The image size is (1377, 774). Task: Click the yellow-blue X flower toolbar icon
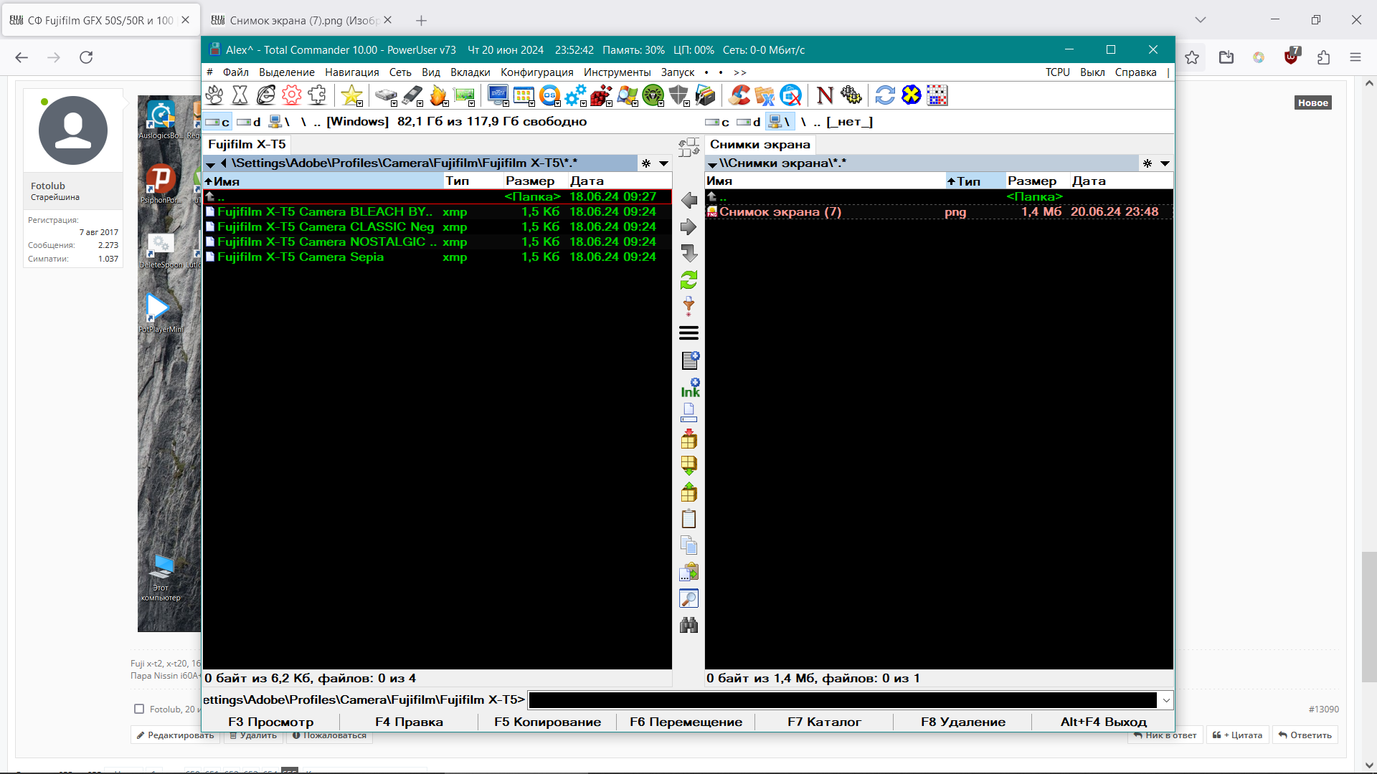[x=911, y=95]
